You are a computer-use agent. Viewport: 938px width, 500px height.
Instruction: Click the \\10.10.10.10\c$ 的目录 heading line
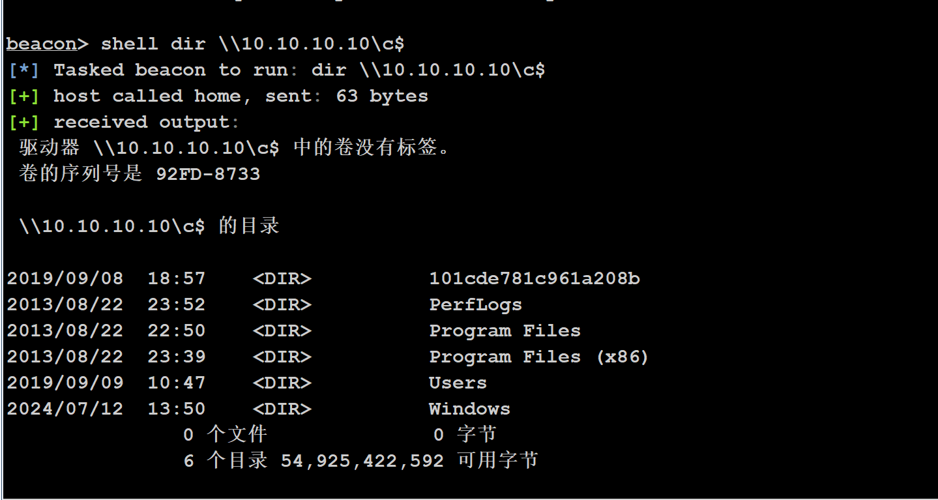click(149, 227)
